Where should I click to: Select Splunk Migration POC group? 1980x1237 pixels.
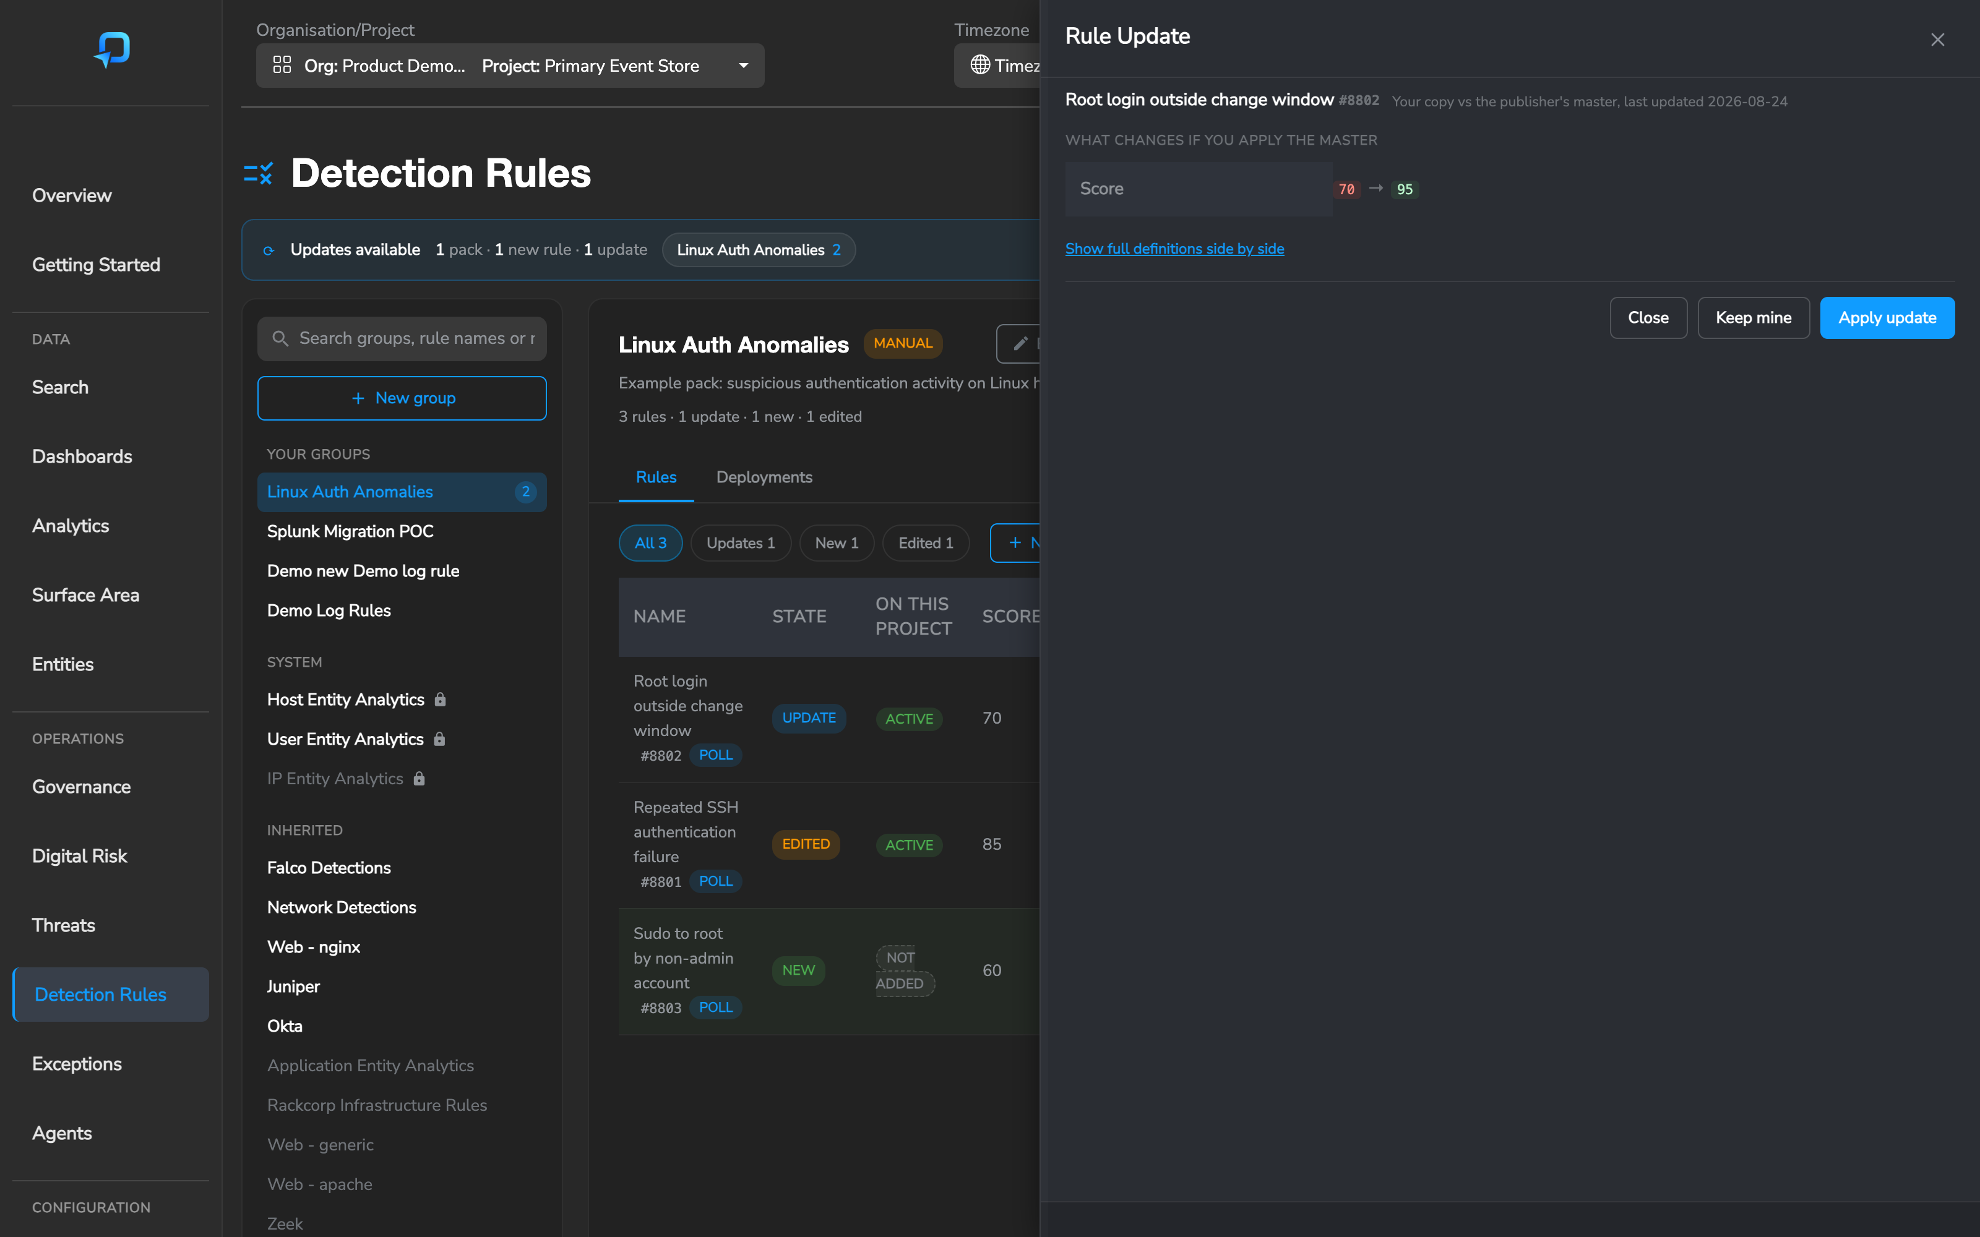(x=402, y=531)
